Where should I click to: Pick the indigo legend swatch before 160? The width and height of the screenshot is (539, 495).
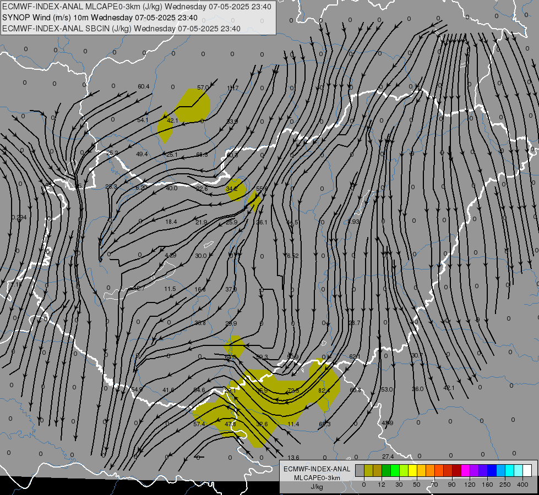pos(483,471)
